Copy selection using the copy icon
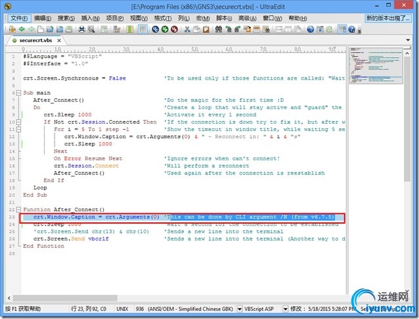Viewport: 419px width, 319px height. click(x=196, y=29)
